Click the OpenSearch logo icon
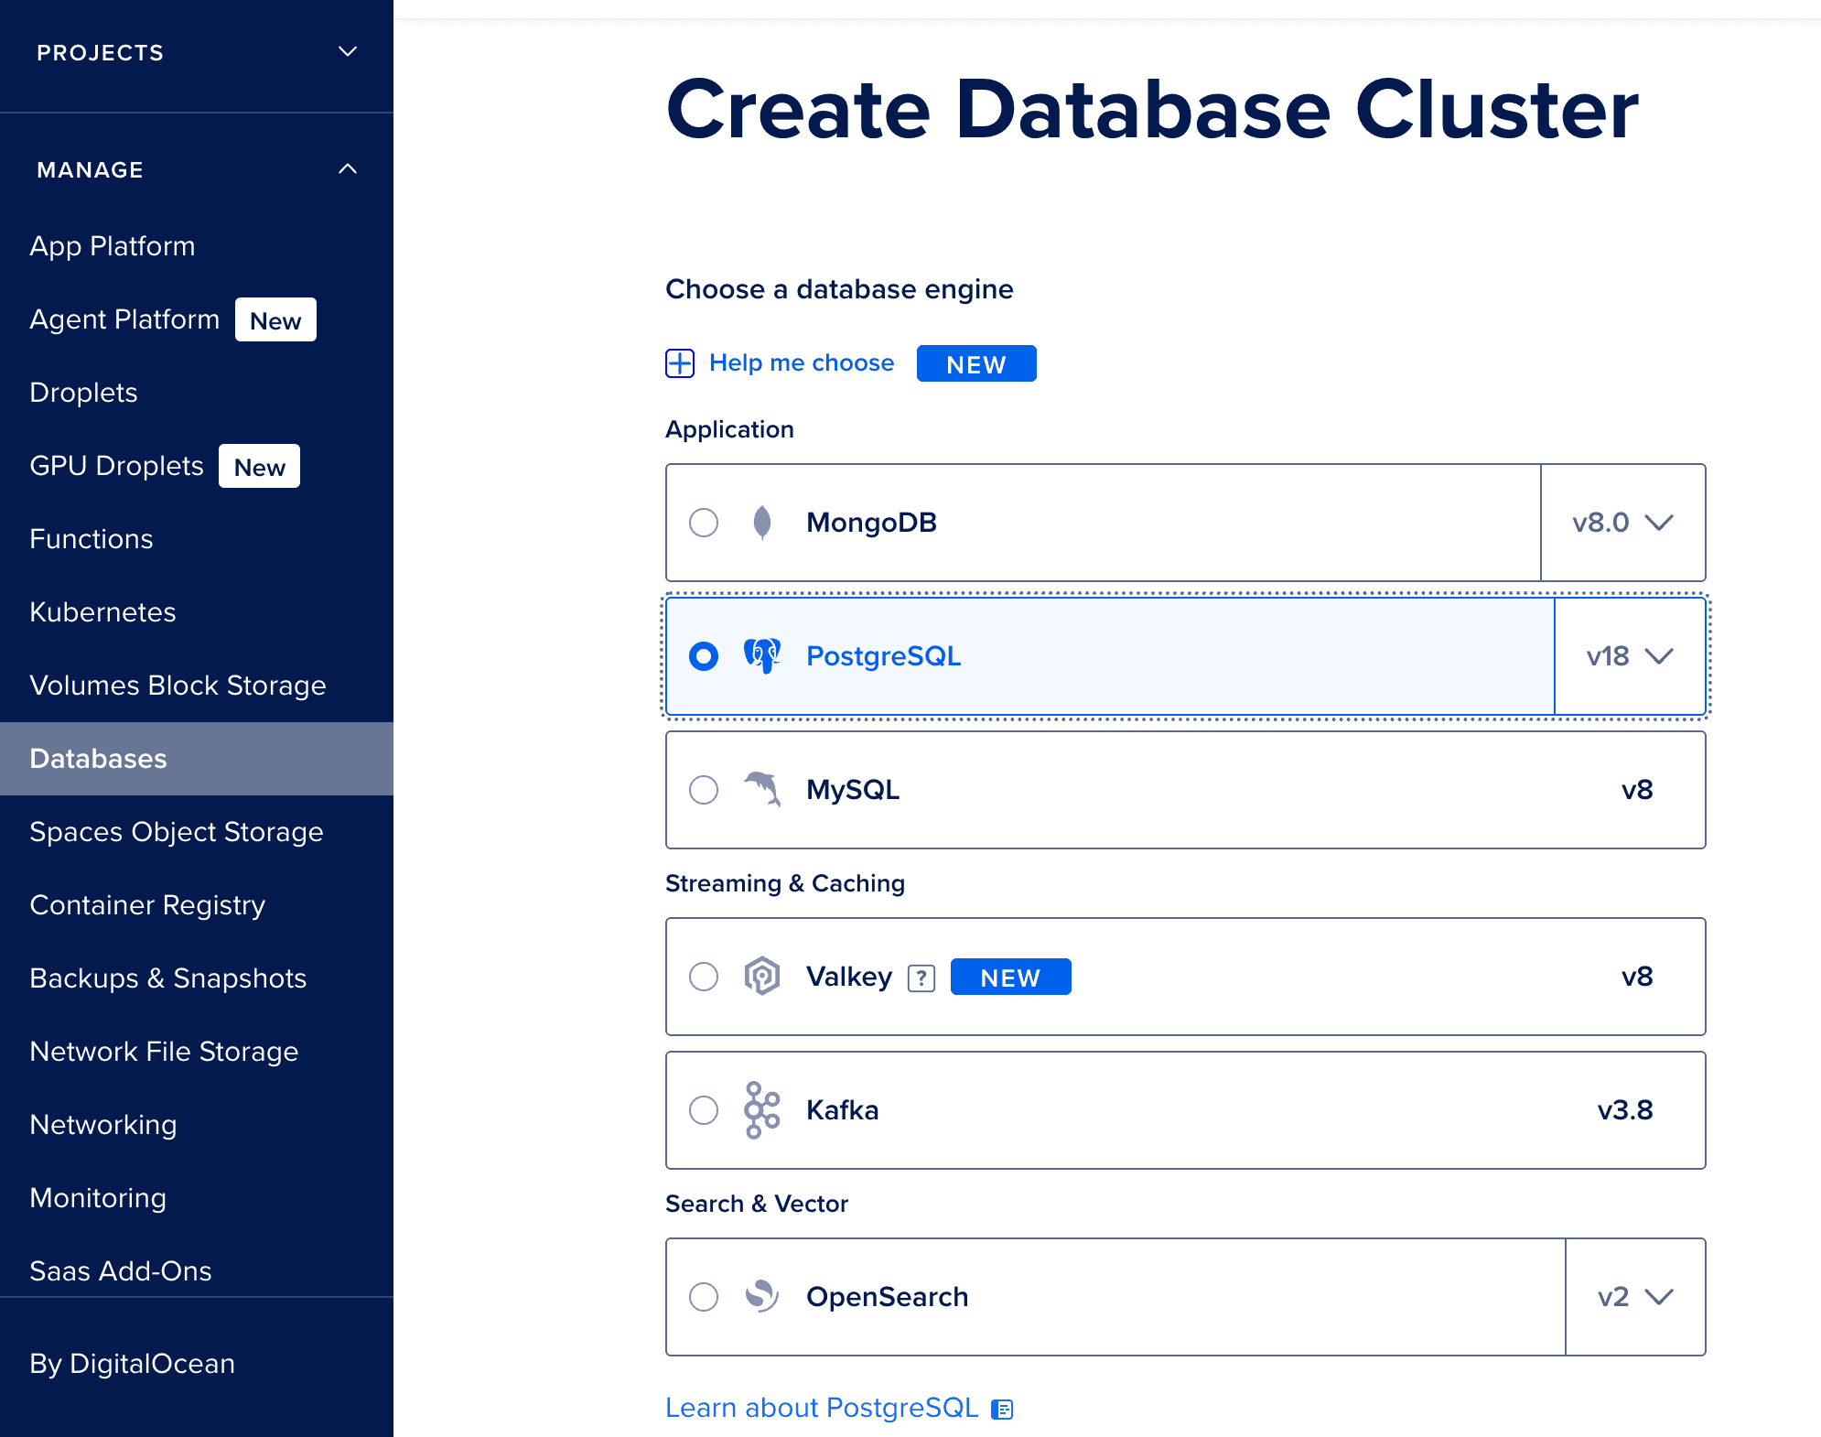 pyautogui.click(x=761, y=1296)
